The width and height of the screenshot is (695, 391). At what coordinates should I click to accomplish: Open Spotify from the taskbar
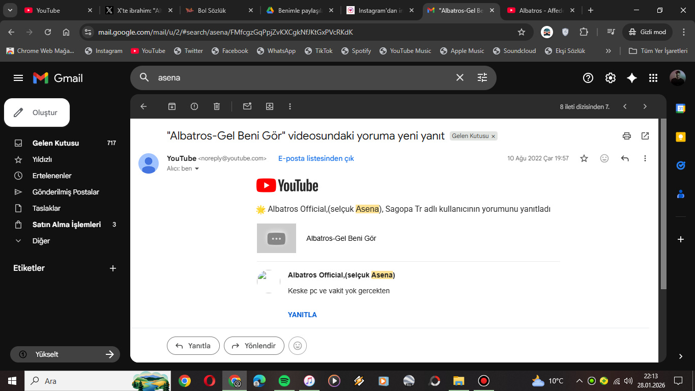coord(284,381)
